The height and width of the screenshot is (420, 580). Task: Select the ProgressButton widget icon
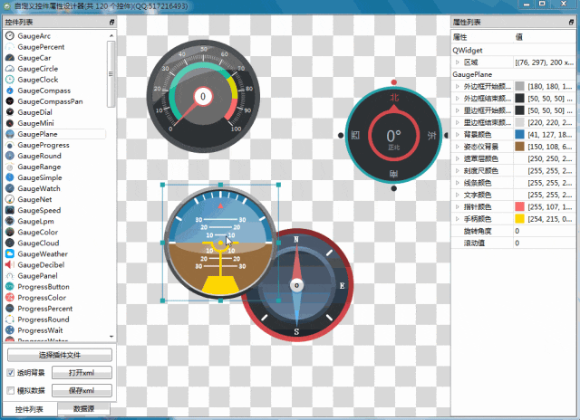point(10,287)
